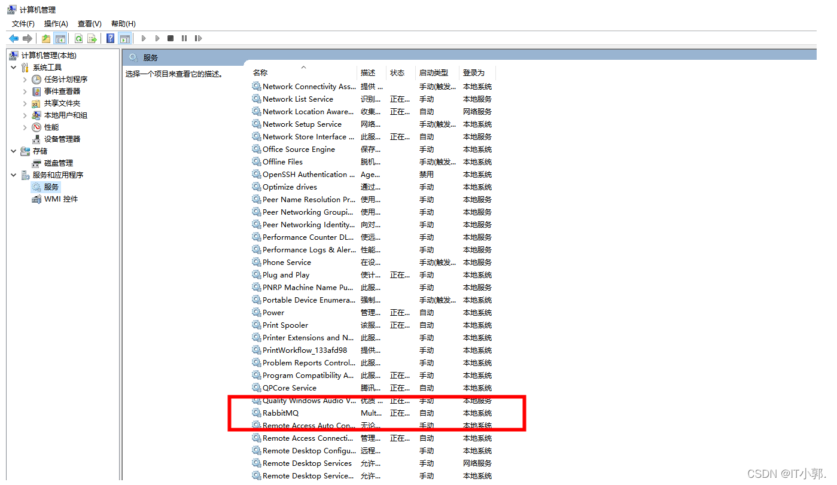Image resolution: width=837 pixels, height=485 pixels.
Task: Open the 操作(A) menu
Action: (x=56, y=24)
